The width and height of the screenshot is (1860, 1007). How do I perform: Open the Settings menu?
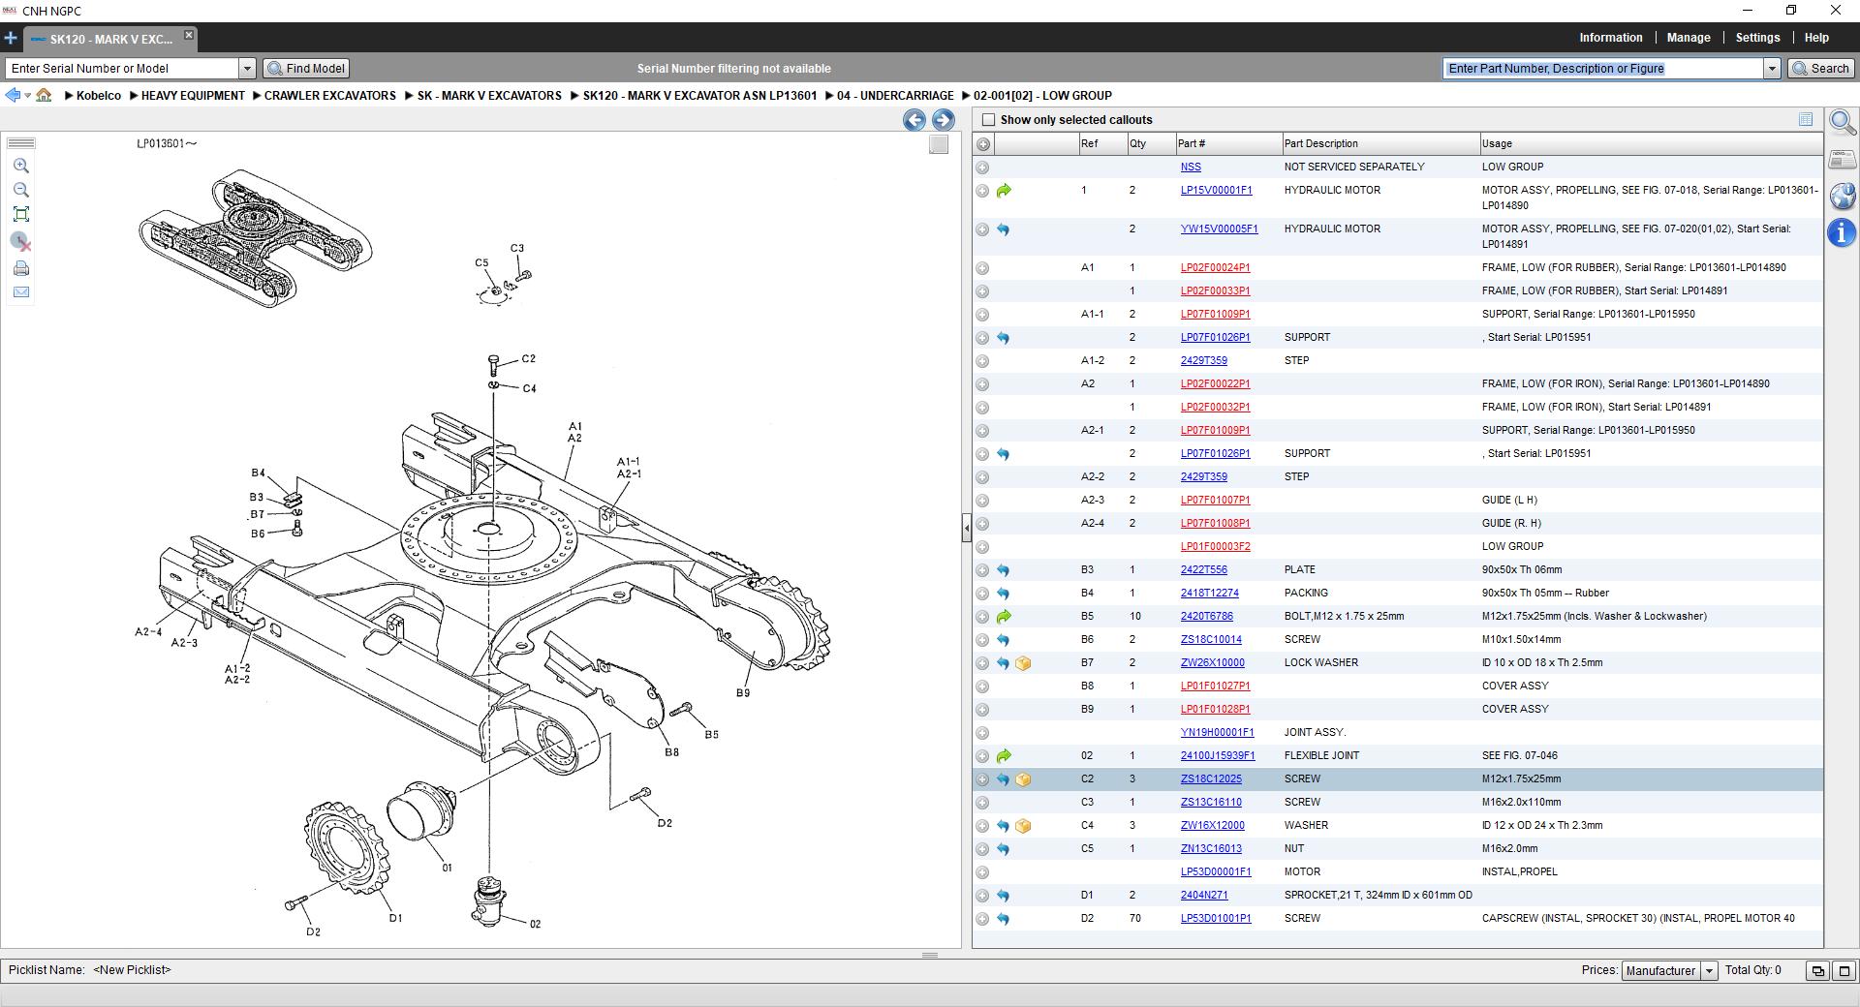(x=1757, y=38)
